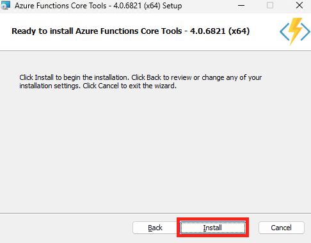This screenshot has width=311, height=243.
Task: Click the '(x64)' text in the heading
Action: (239, 31)
